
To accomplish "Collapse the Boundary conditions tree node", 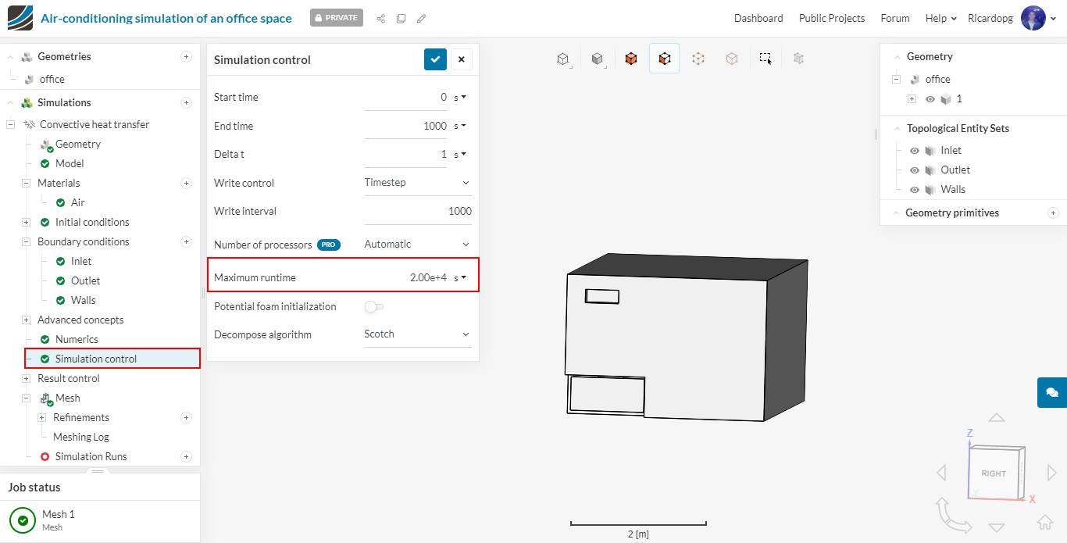I will (26, 242).
